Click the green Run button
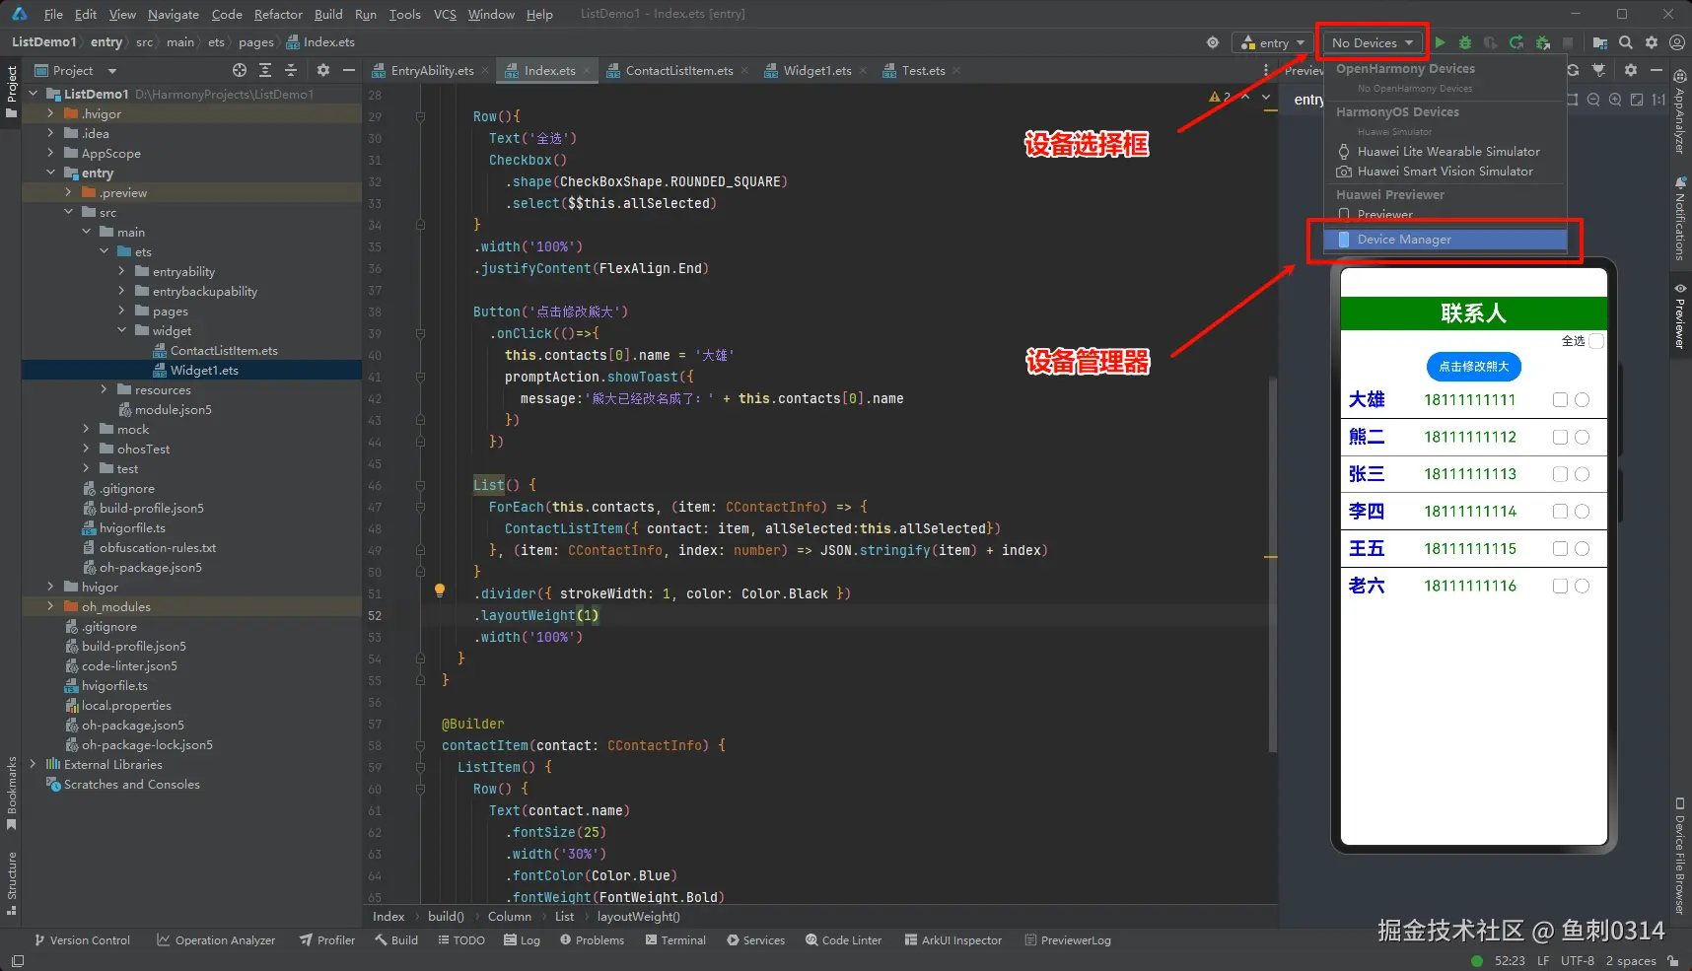Image resolution: width=1692 pixels, height=971 pixels. [1440, 42]
